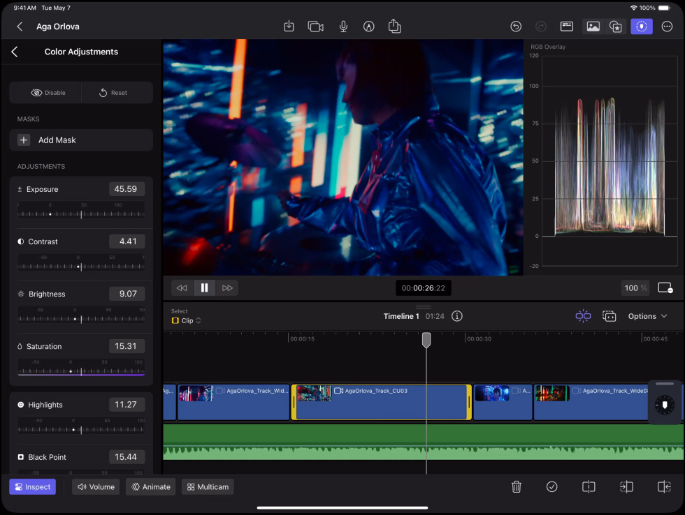Switch to the Volume tab
Image resolution: width=685 pixels, height=515 pixels.
click(96, 487)
